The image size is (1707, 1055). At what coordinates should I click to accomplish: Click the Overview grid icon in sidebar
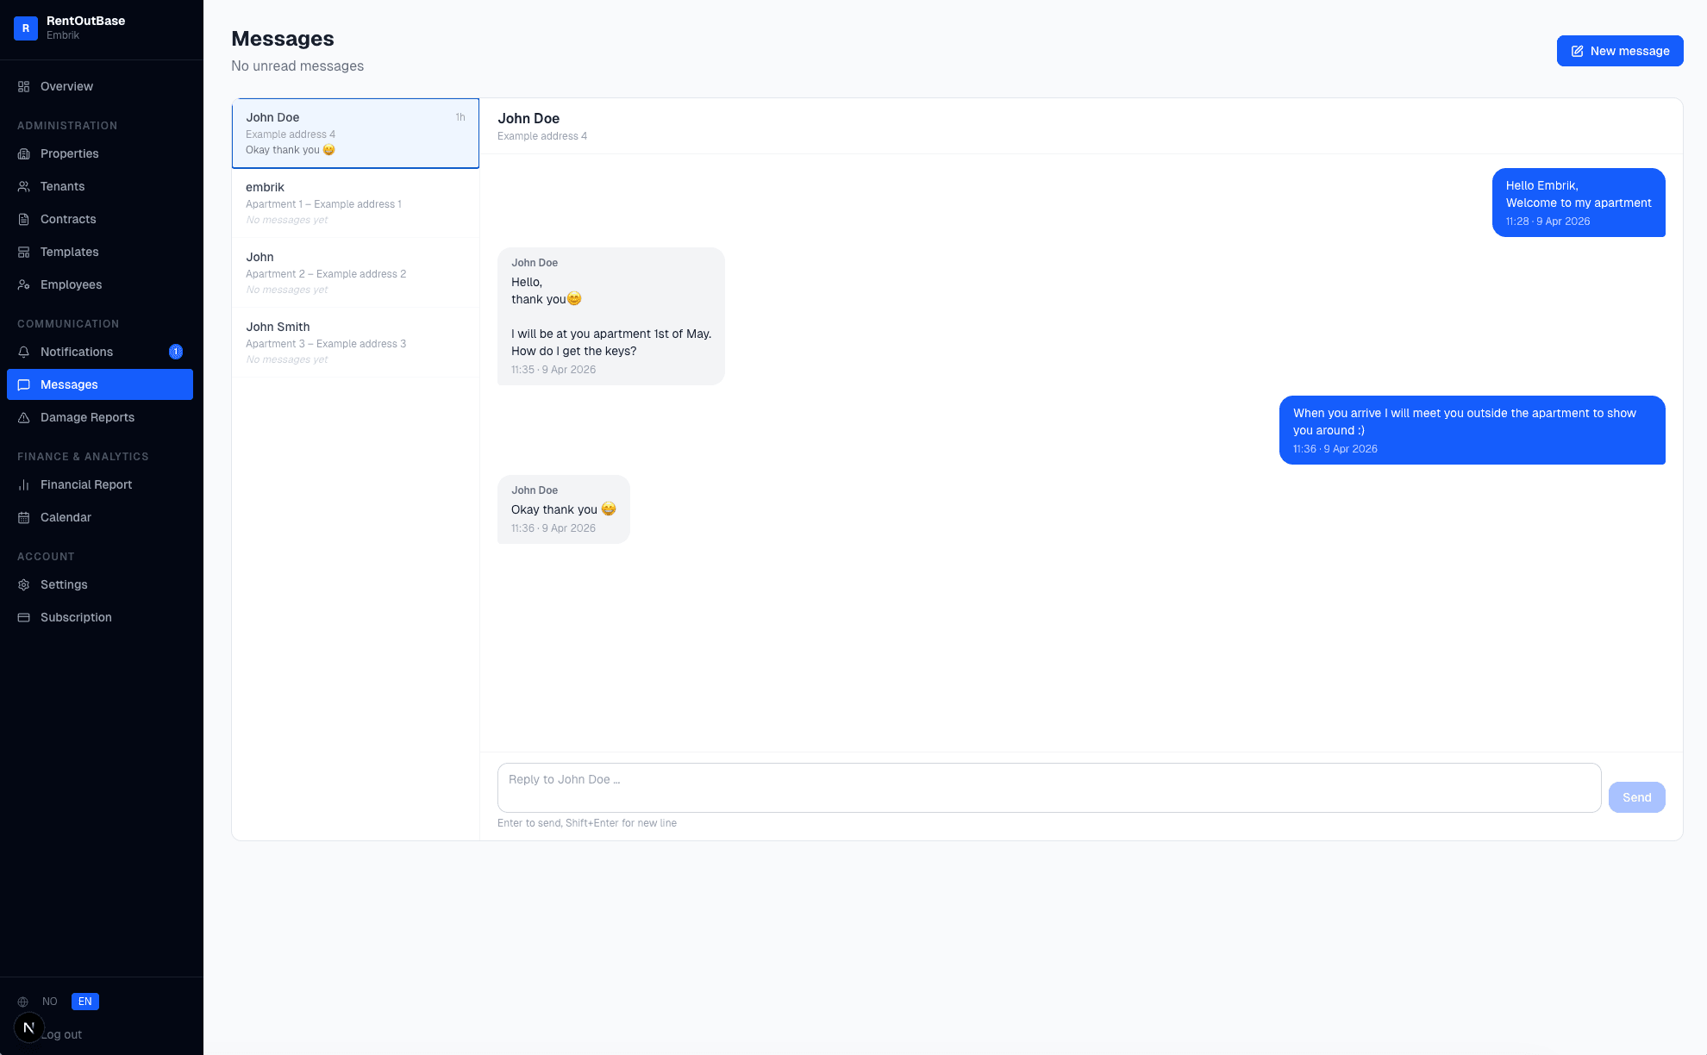[x=24, y=86]
